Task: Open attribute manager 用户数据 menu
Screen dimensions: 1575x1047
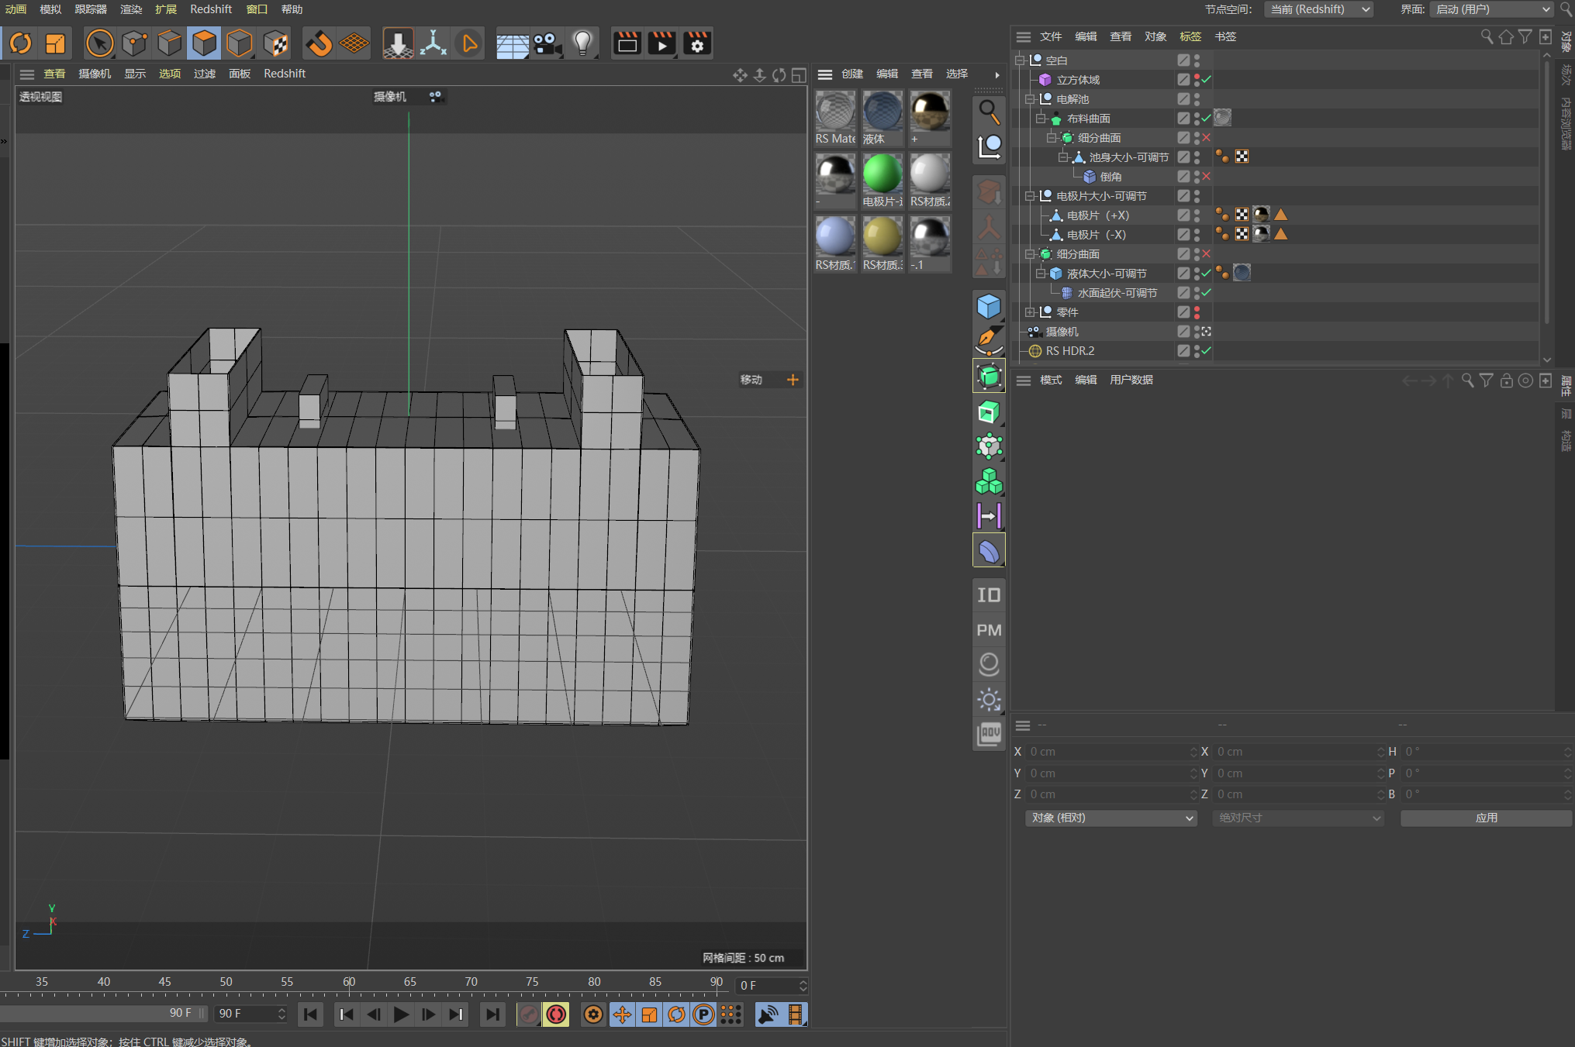Action: (1131, 380)
